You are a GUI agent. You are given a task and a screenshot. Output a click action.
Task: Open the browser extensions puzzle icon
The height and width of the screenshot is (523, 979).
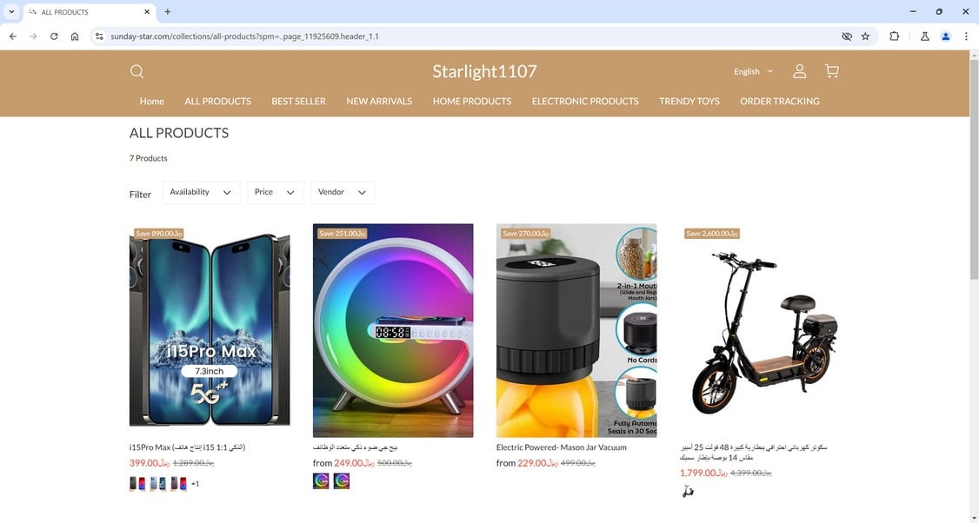pyautogui.click(x=894, y=36)
